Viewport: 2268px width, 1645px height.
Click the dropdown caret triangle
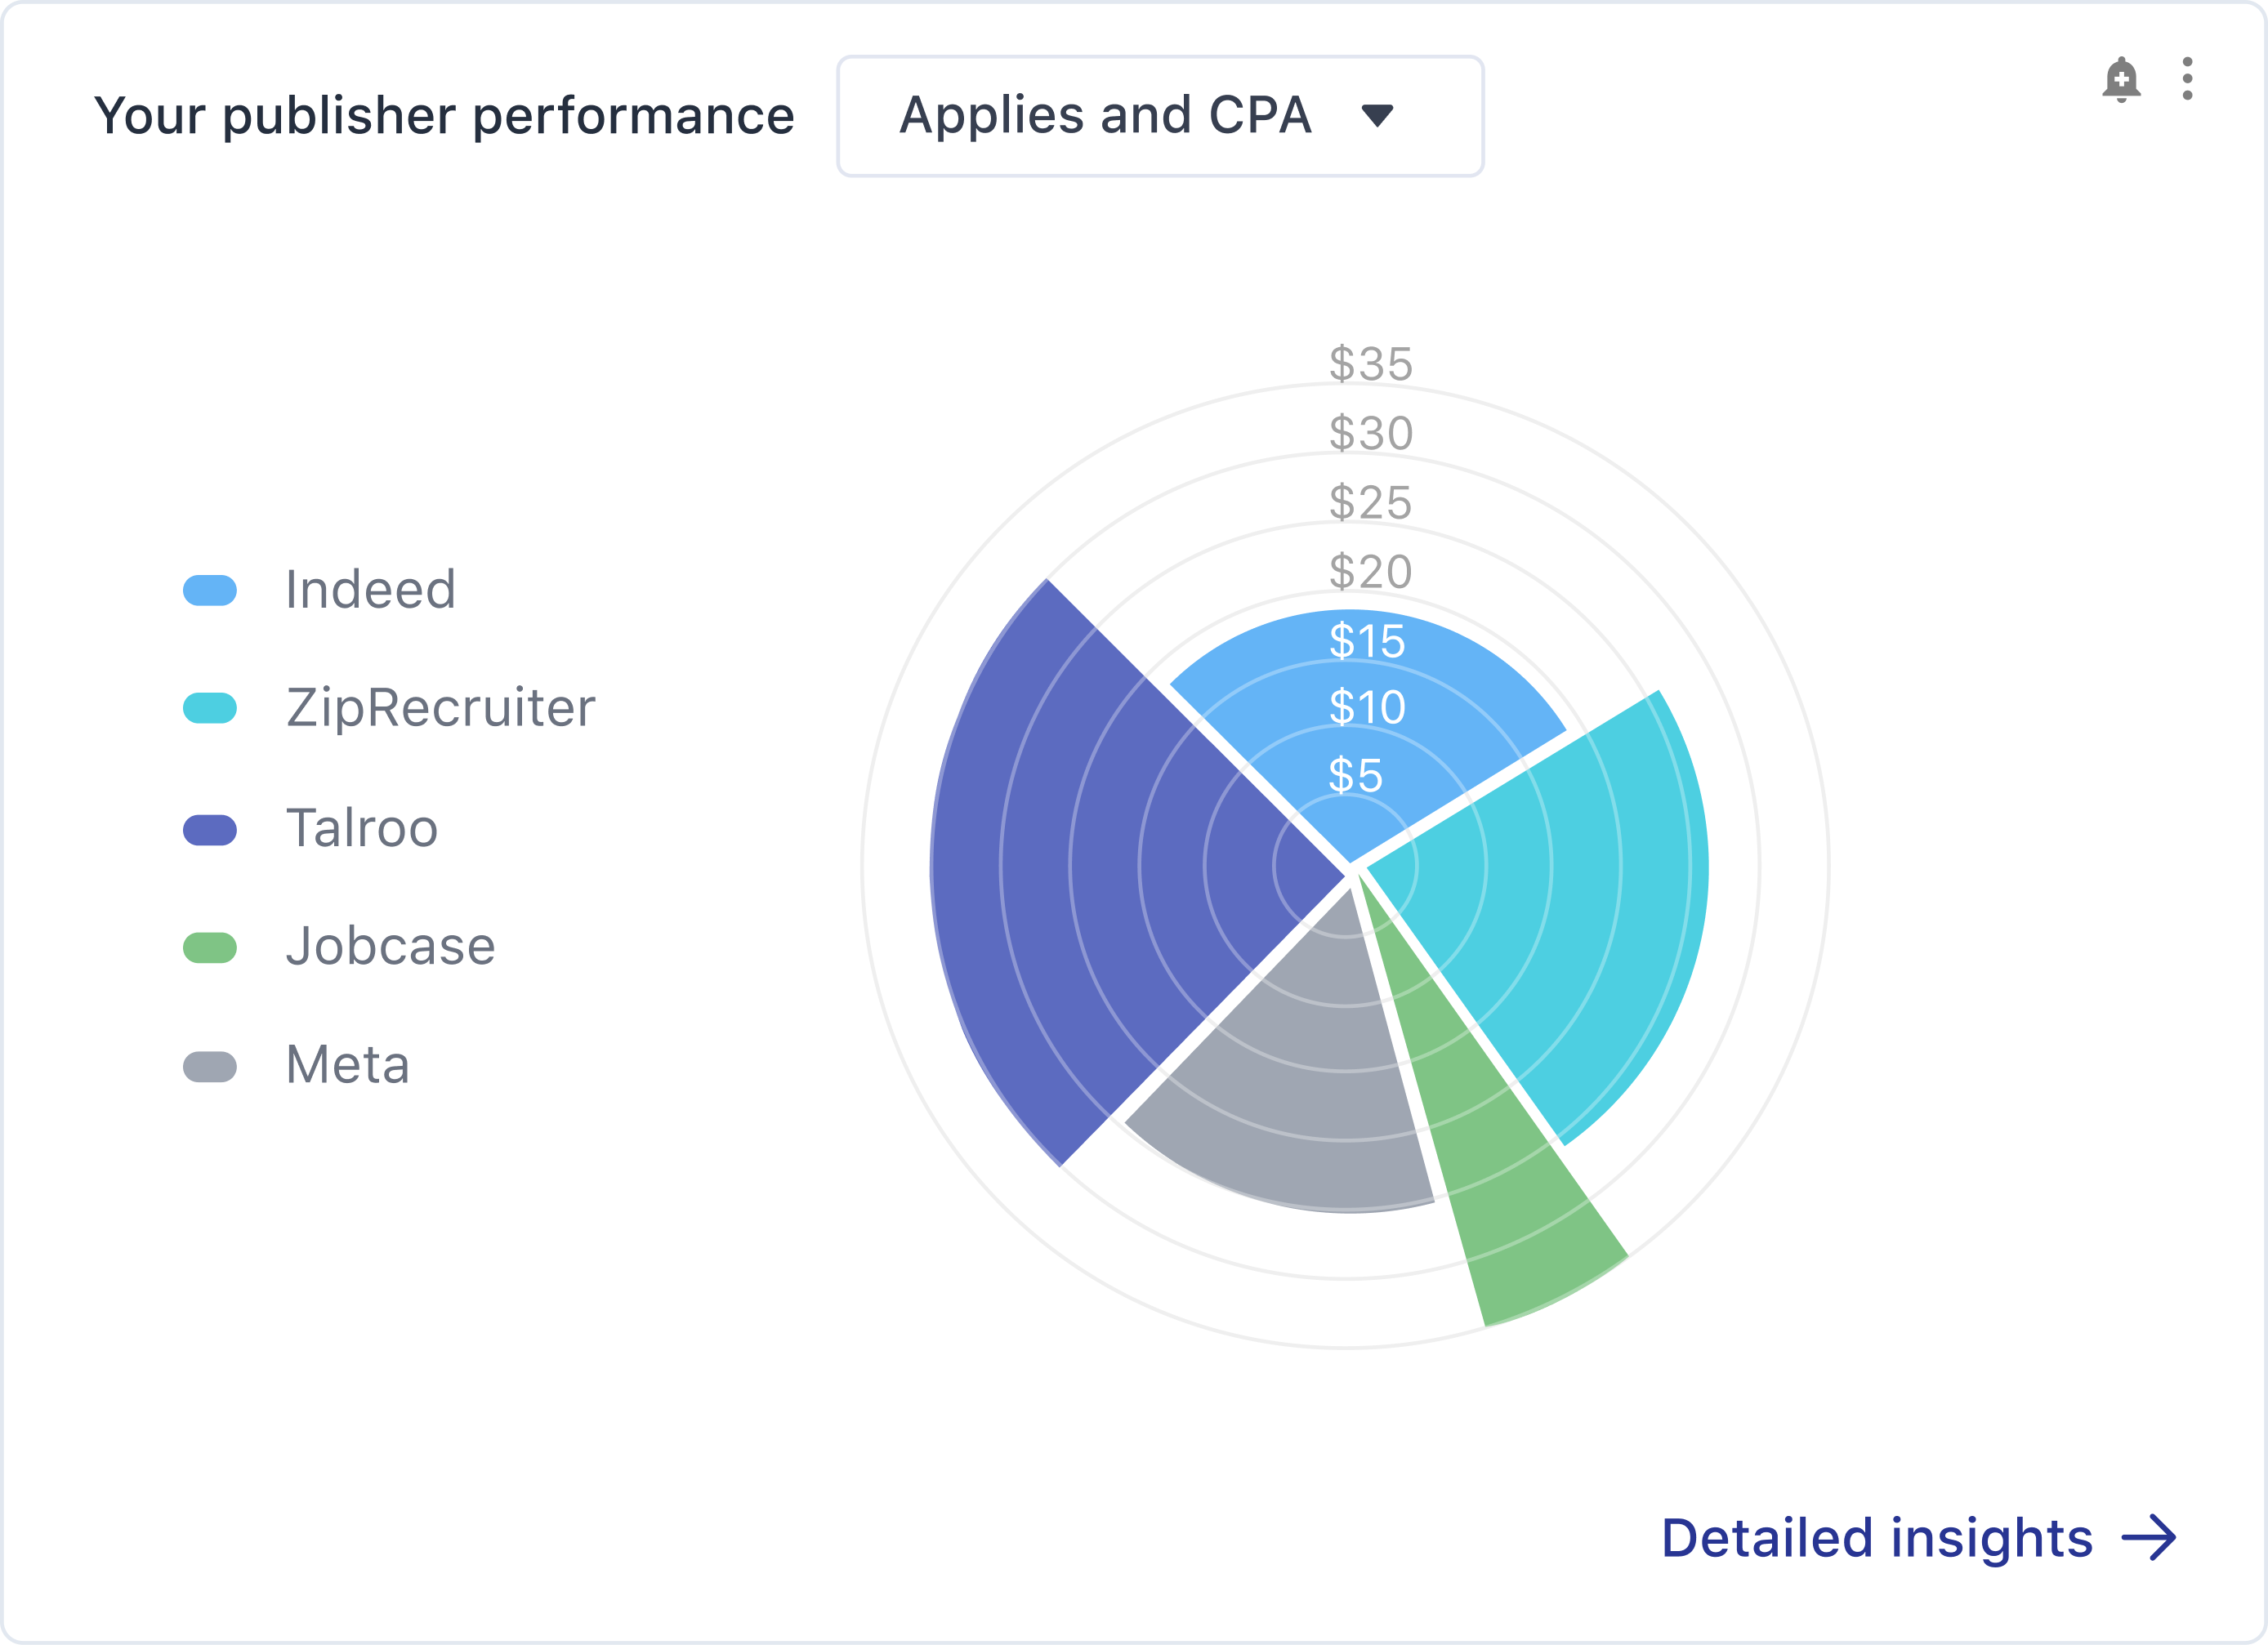[1377, 116]
